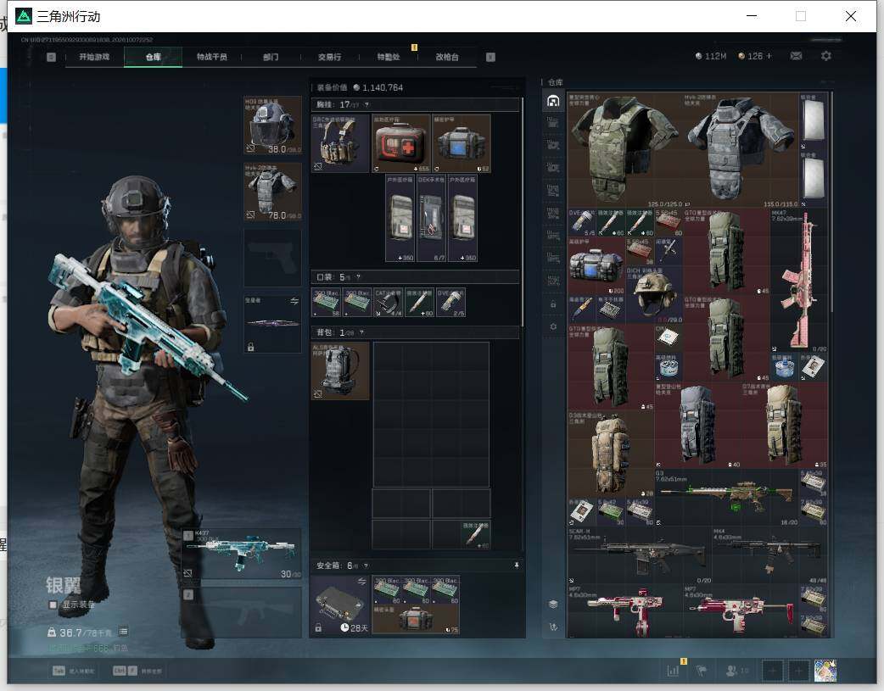Open the 特战干员 tab

tap(212, 57)
